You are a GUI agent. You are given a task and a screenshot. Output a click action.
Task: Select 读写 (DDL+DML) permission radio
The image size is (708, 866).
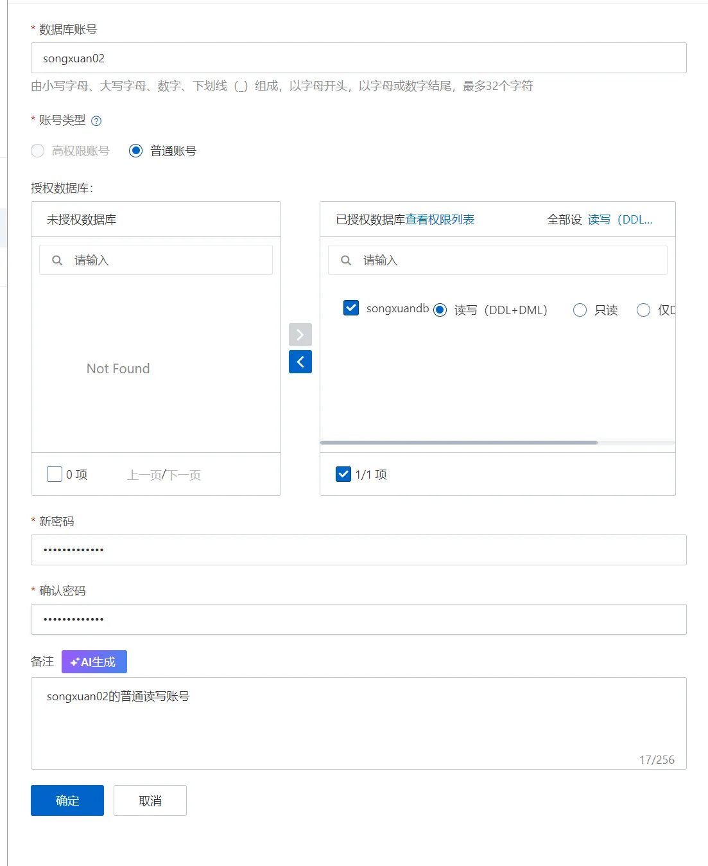click(x=440, y=310)
